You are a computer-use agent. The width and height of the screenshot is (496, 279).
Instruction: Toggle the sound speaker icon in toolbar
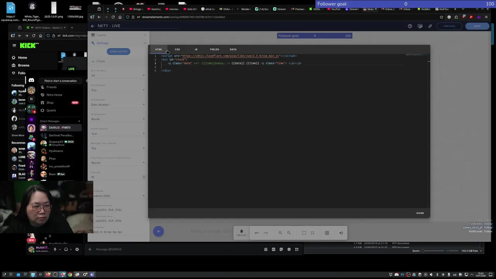point(341,233)
